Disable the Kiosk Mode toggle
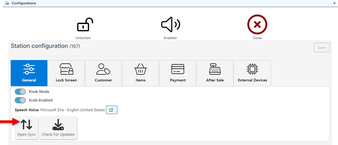Screen dimensions: 338x145 point(20,92)
